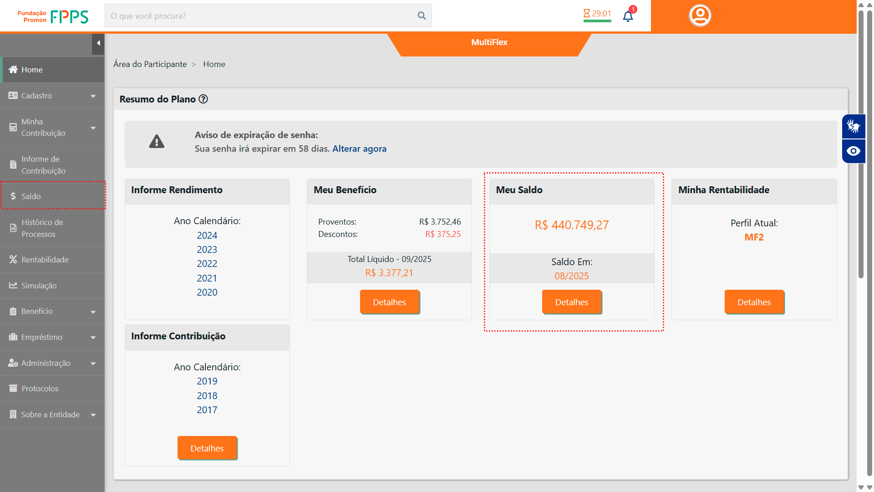
Task: Click the search magnifier icon
Action: tap(422, 16)
